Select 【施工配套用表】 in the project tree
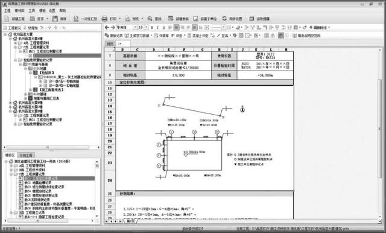Image resolution: width=386 pixels, height=233 pixels. (51, 90)
